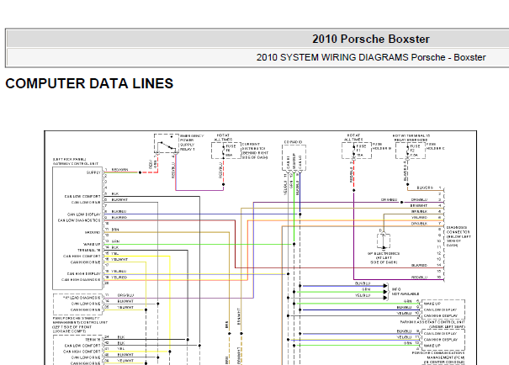Select 'HOT W/ TERMINAL 15 RELAY ENERGIZED' label
The image size is (509, 365).
(x=410, y=138)
